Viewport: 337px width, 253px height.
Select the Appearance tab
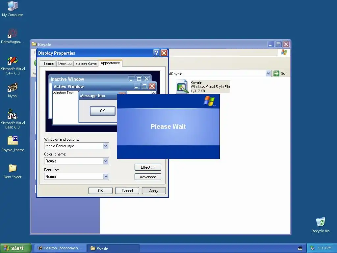click(x=110, y=63)
